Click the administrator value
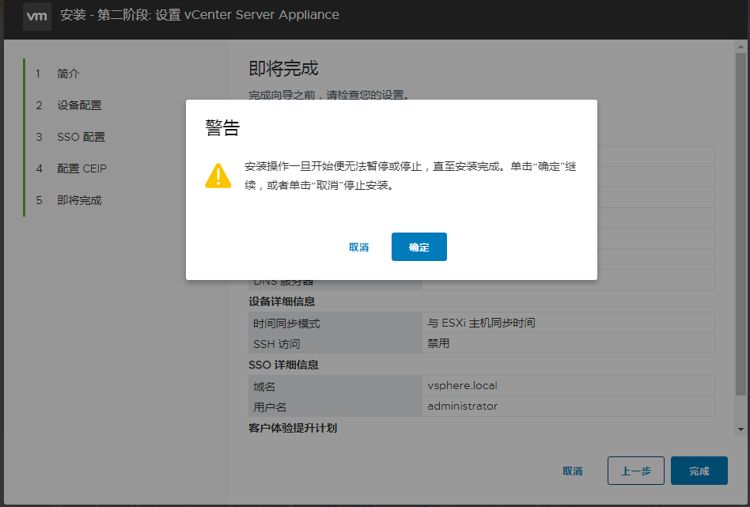This screenshot has height=507, width=750. (462, 406)
